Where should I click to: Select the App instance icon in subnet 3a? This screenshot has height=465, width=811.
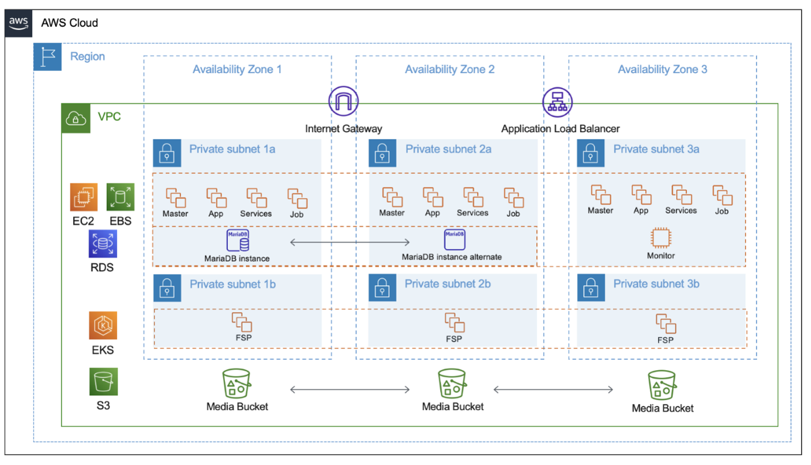[641, 195]
